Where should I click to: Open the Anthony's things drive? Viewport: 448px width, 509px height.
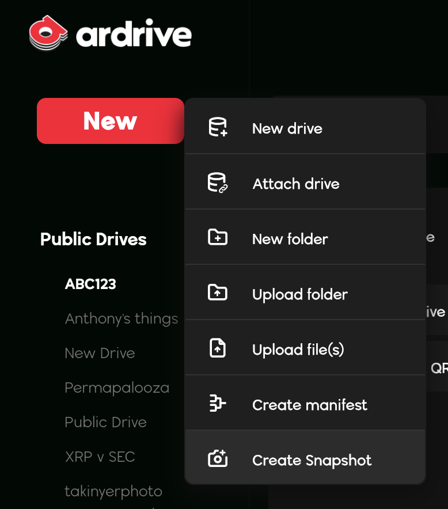pos(122,318)
